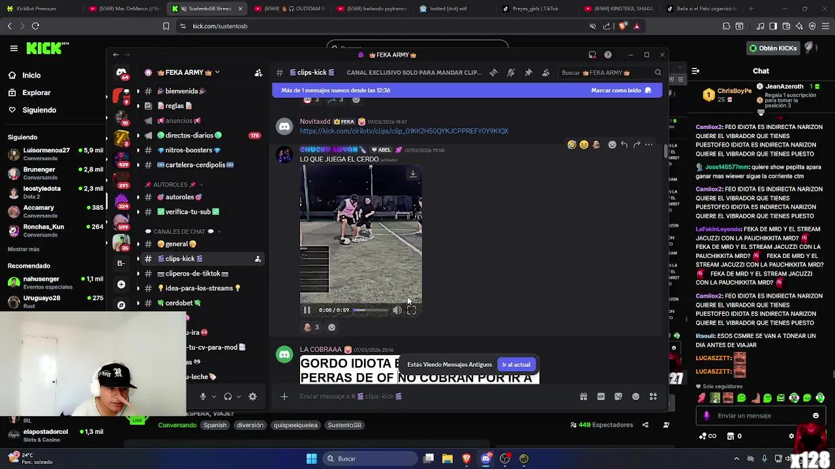Open microphone input options arrow

pyautogui.click(x=213, y=396)
